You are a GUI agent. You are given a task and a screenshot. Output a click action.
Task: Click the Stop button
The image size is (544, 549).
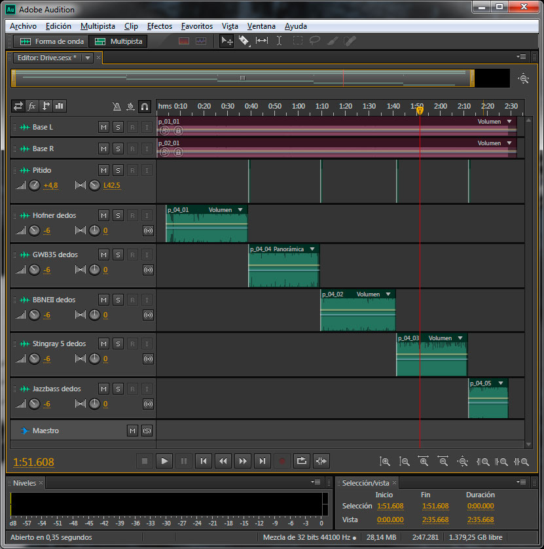click(144, 461)
